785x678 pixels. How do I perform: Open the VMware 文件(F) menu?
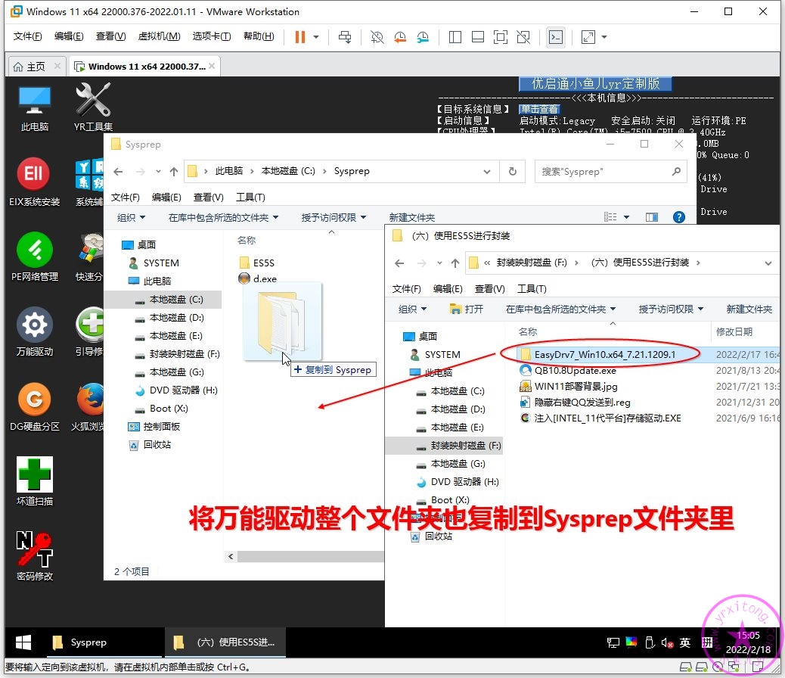point(27,36)
